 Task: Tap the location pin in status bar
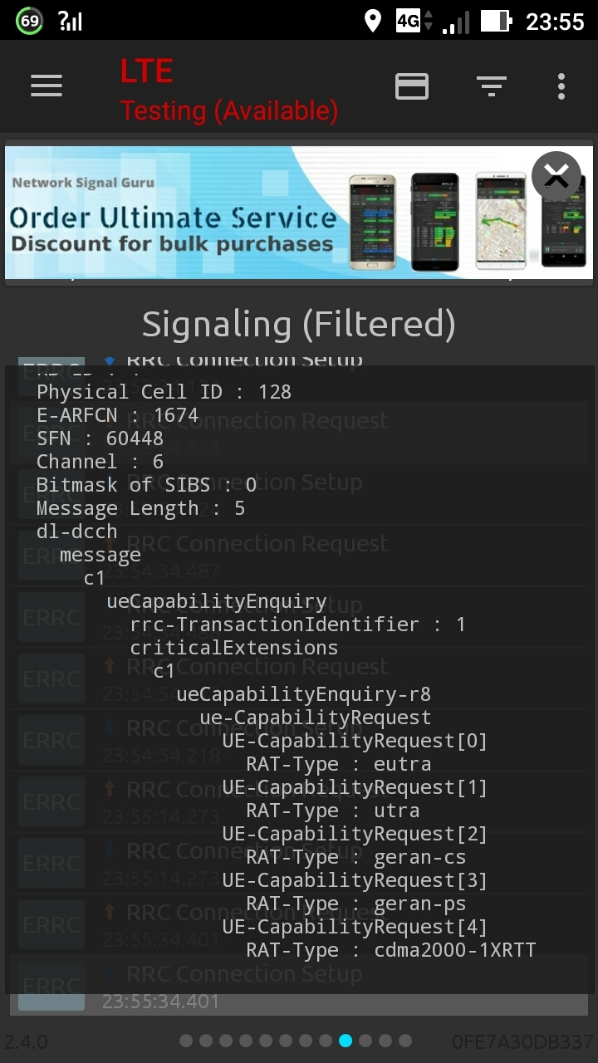pyautogui.click(x=373, y=21)
